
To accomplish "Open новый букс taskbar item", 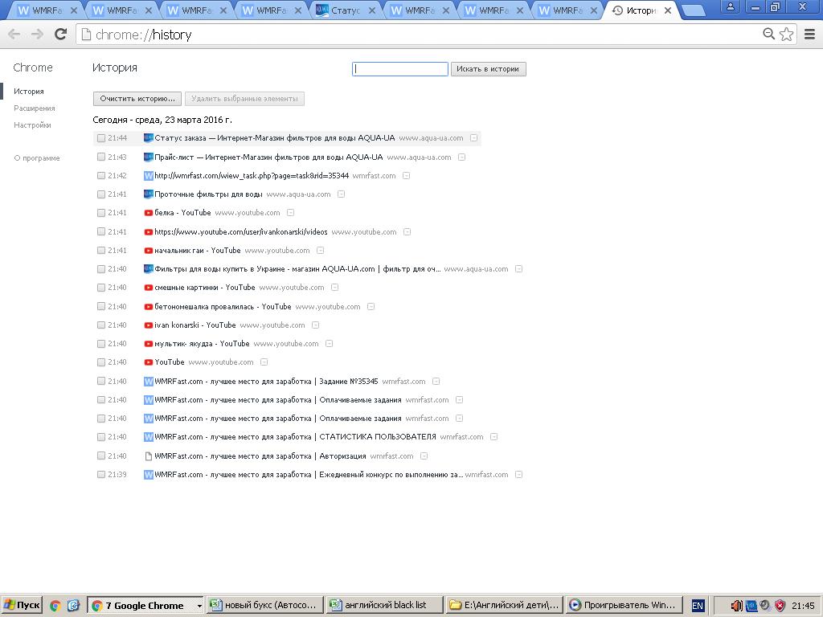I will [264, 606].
